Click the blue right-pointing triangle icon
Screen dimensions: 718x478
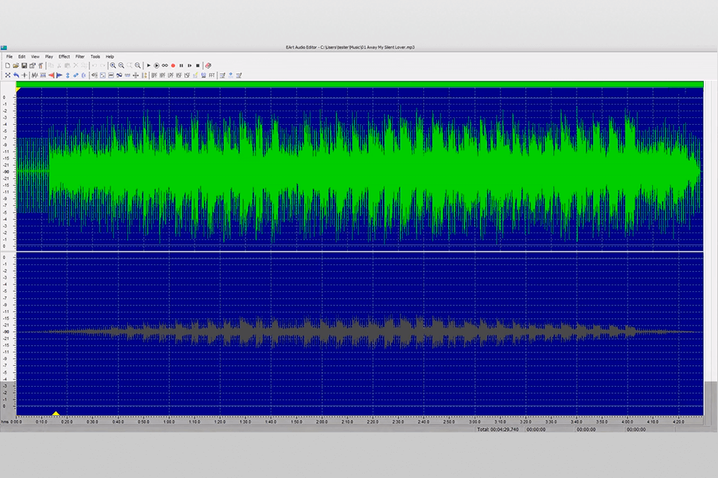(59, 75)
